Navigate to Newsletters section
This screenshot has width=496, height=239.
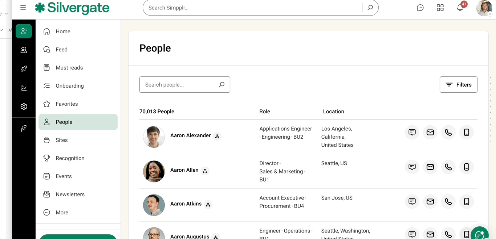69,194
